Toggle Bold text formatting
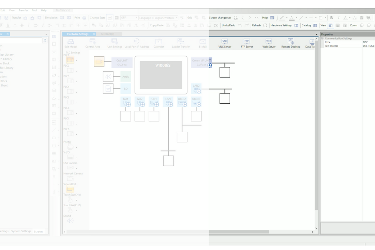This screenshot has height=250, width=375. click(331, 18)
